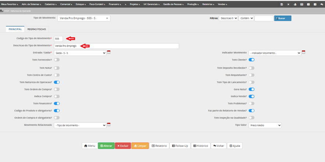Click the Descricao do Tipo de Movimento field

(116, 46)
